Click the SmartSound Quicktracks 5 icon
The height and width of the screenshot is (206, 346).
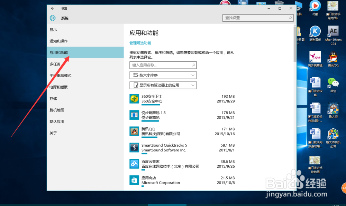[134, 147]
